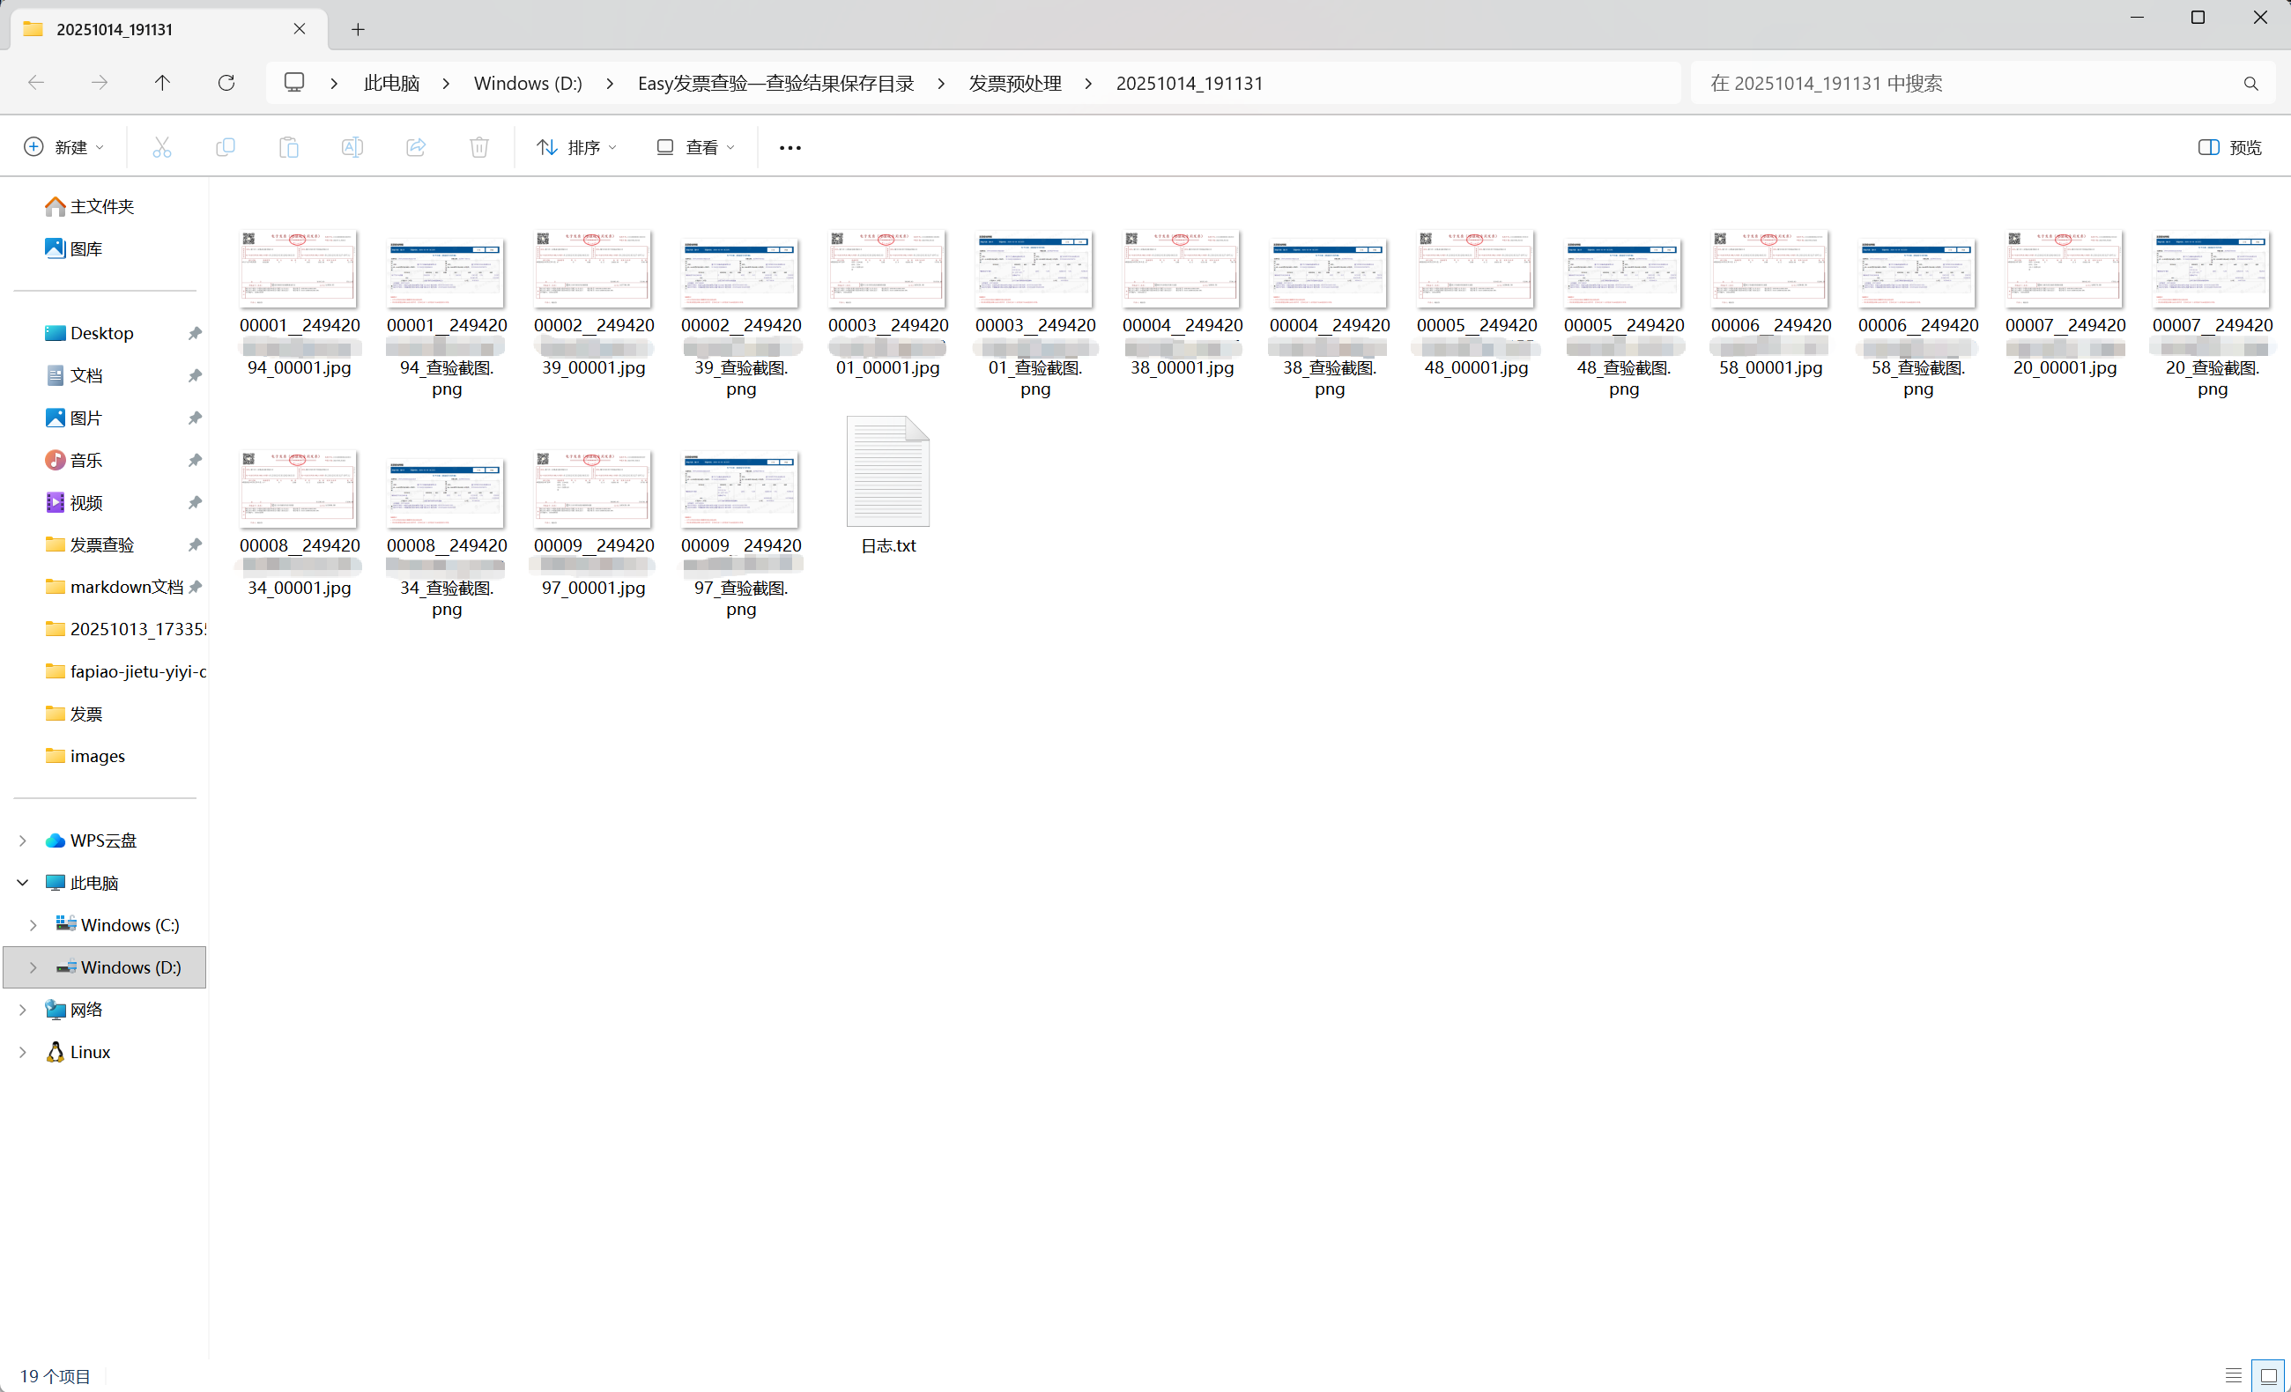Click the Rename icon in toolbar

352,147
